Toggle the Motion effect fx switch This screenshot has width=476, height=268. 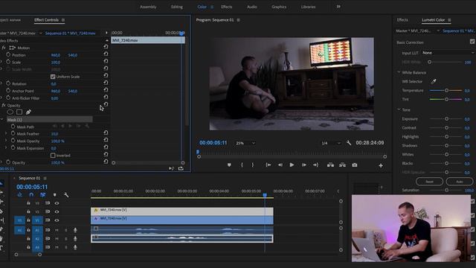pyautogui.click(x=4, y=48)
